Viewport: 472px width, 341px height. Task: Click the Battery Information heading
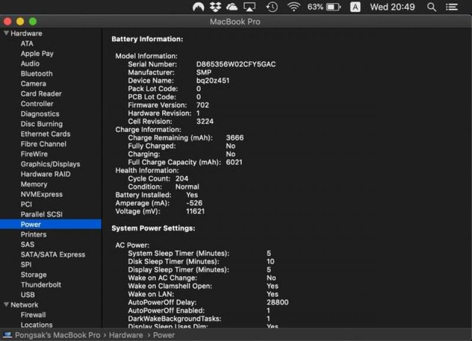coord(147,39)
